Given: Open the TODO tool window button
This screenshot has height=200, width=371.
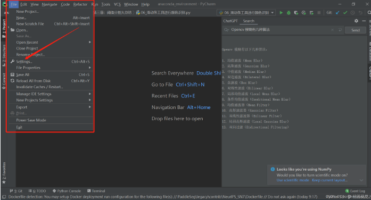Looking at the screenshot, I should (37, 191).
